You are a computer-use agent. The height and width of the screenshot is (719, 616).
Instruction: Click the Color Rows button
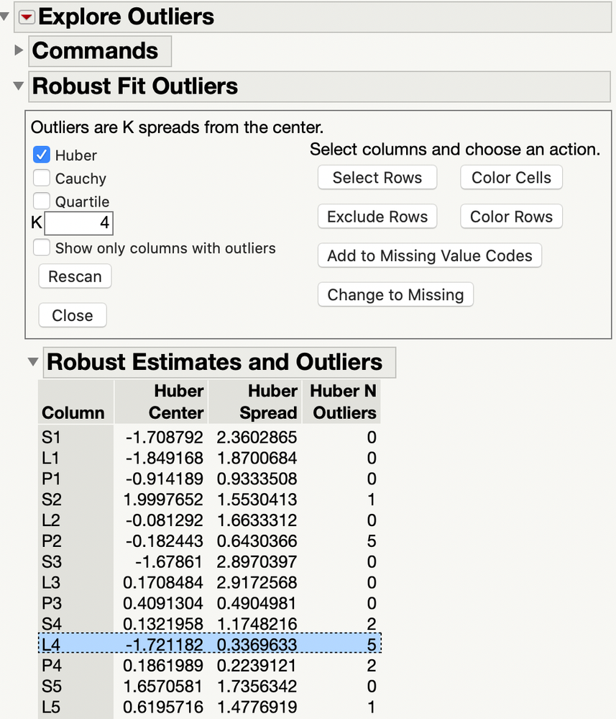[x=511, y=217]
